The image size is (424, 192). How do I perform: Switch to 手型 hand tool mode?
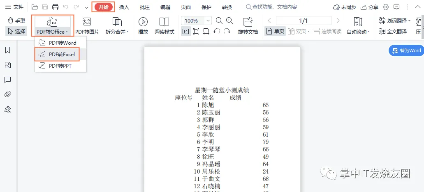click(x=16, y=21)
